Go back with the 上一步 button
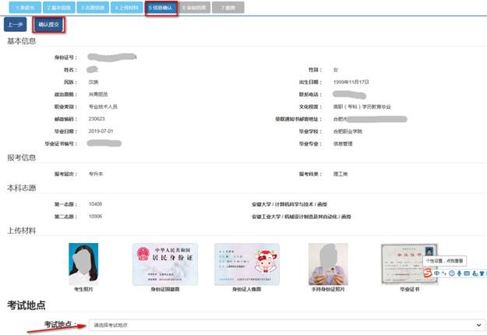487x335 pixels. point(15,25)
